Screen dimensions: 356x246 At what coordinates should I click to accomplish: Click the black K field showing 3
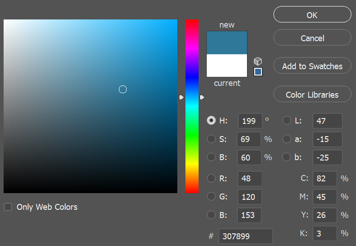point(325,233)
